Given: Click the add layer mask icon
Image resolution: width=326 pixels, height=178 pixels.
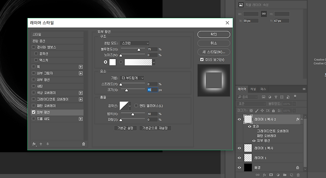Looking at the screenshot, I should (271, 175).
